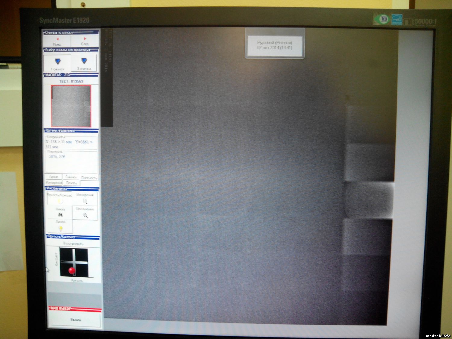Click the Русский (Россия) date popup
This screenshot has height=339, width=452.
275,45
